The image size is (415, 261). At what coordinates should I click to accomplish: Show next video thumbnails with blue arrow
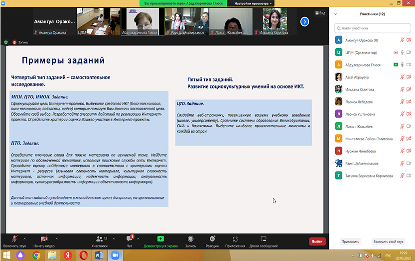click(x=305, y=21)
